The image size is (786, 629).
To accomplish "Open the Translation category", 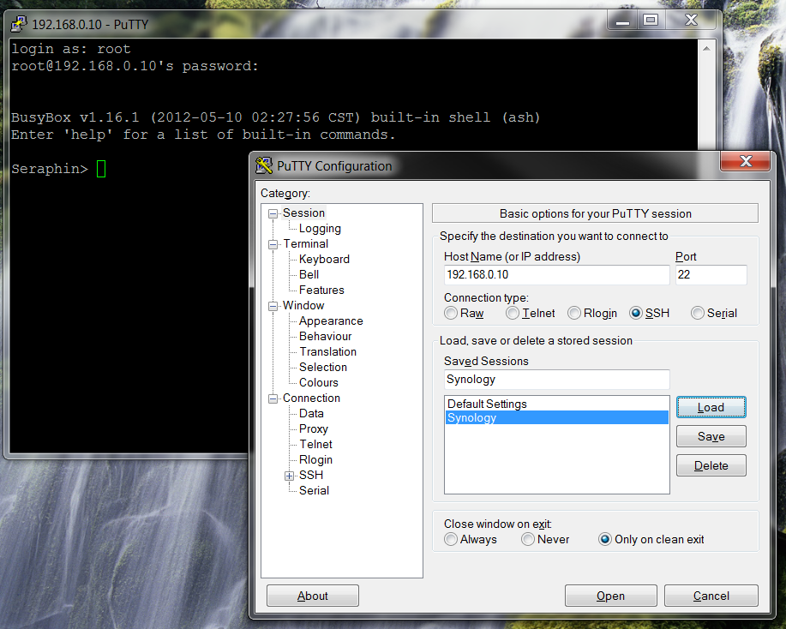I will coord(327,352).
